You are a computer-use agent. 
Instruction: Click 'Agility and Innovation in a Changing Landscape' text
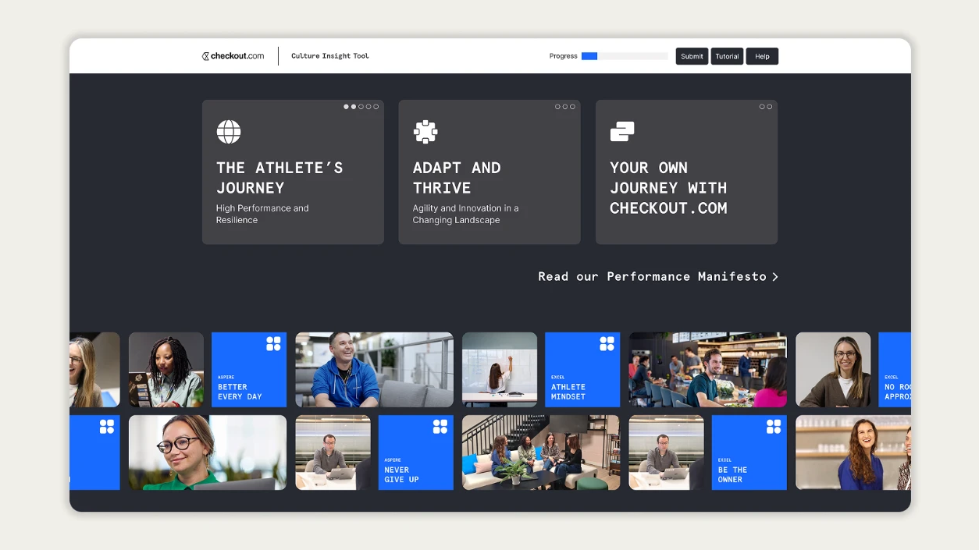[x=465, y=214]
